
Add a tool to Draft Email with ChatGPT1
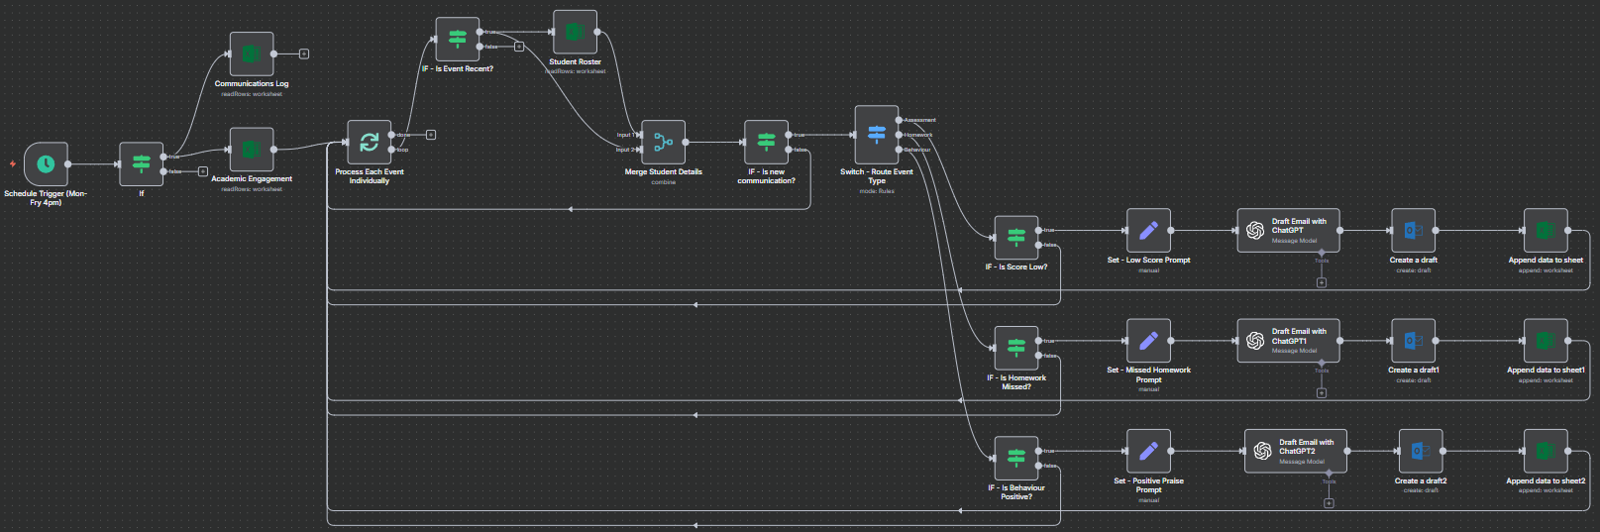point(1322,392)
